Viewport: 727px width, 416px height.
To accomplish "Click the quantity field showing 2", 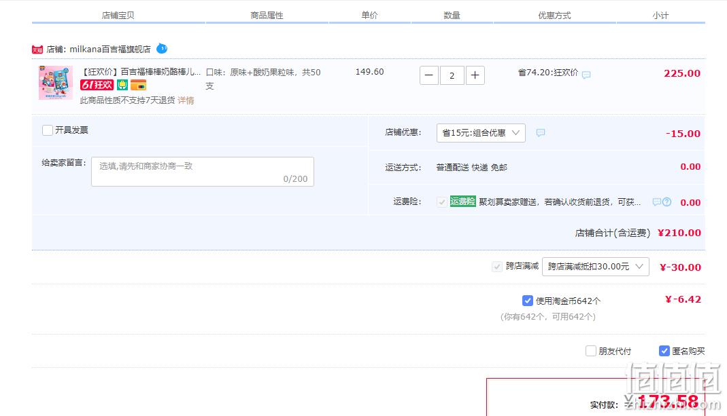I will 452,75.
